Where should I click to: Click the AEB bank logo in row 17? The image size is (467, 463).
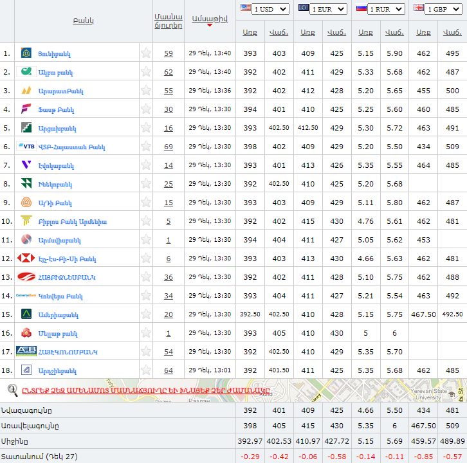pyautogui.click(x=26, y=351)
